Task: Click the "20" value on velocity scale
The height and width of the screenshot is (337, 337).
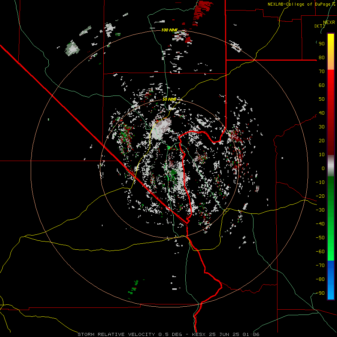Action: coord(322,141)
